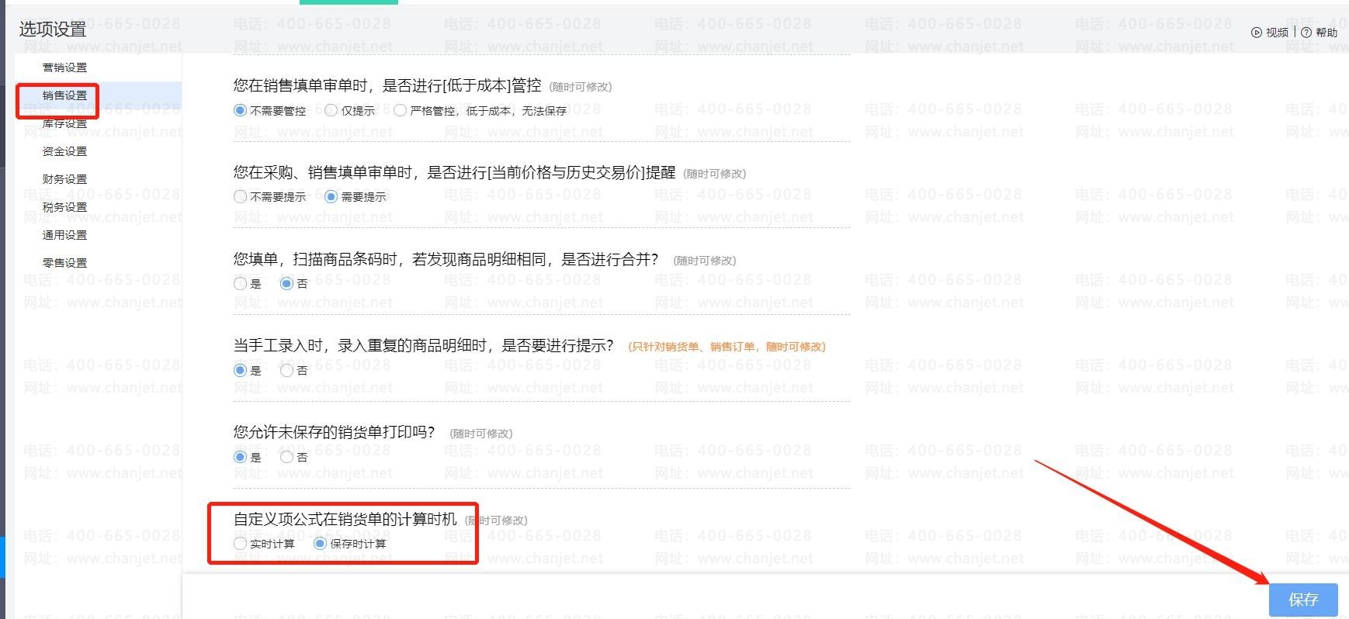Go to 资金设置 section

pyautogui.click(x=64, y=151)
